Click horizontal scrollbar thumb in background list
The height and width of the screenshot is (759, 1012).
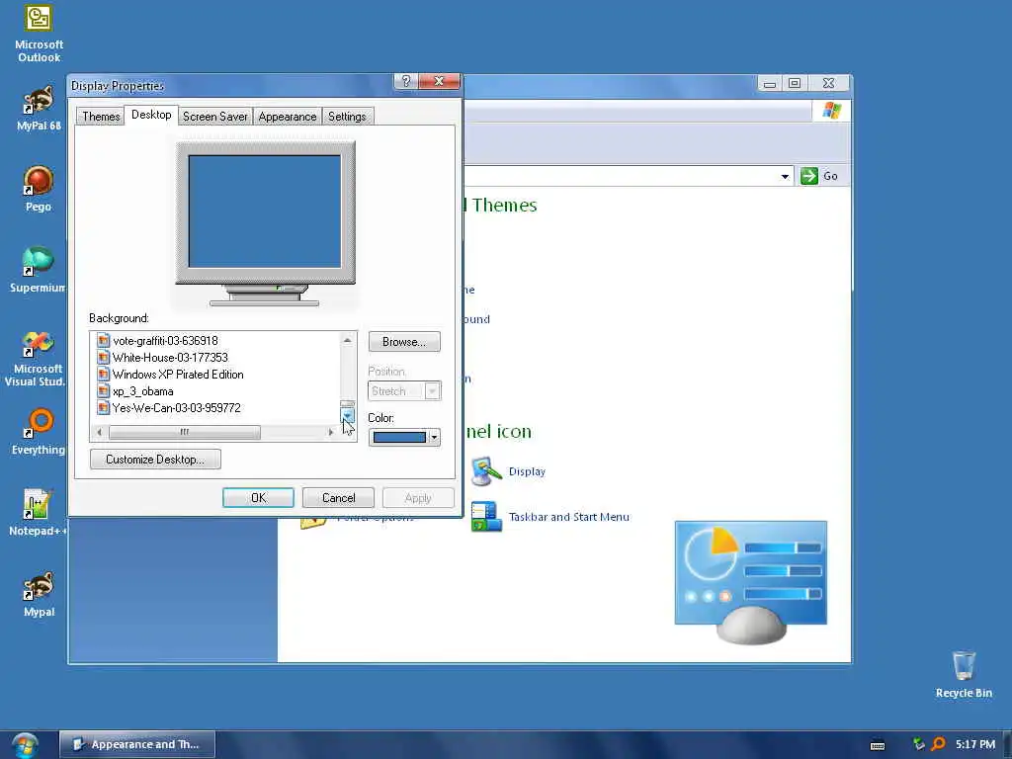click(x=185, y=432)
